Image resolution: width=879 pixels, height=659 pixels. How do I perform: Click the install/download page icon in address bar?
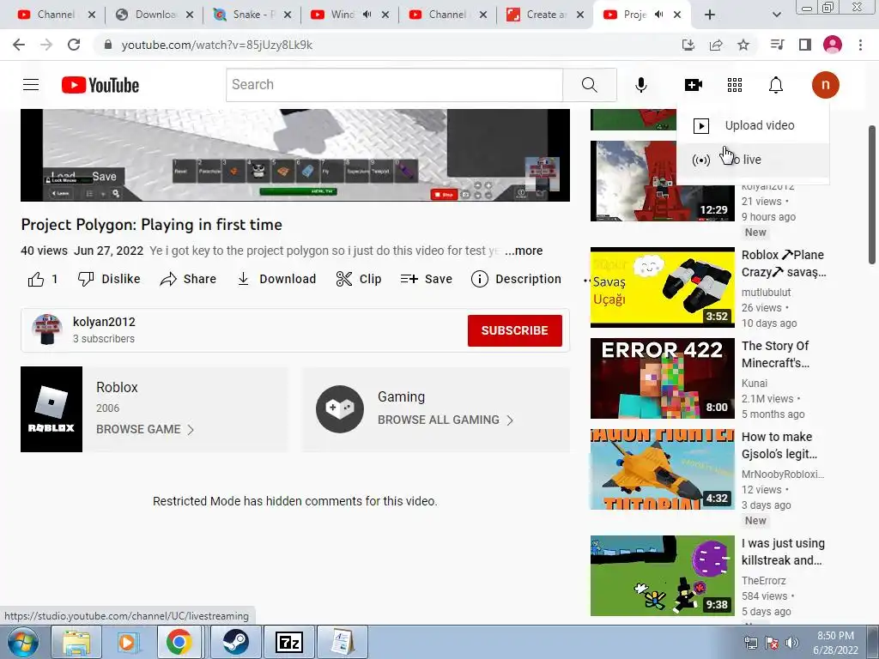click(x=688, y=45)
